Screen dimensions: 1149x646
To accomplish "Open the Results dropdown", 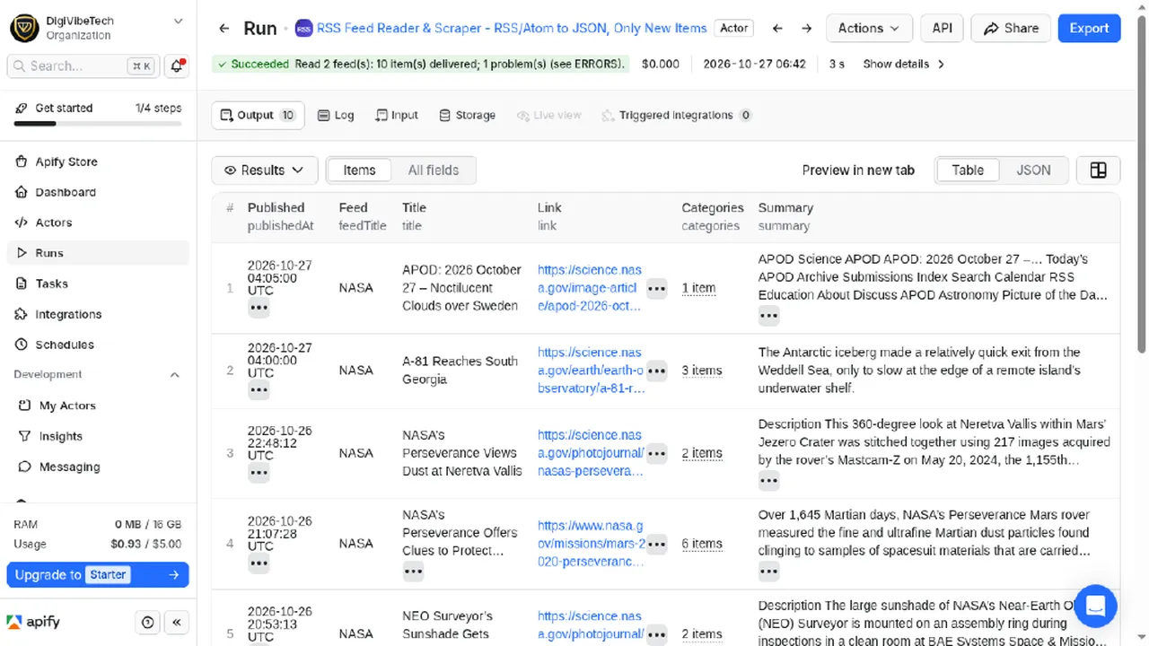I will point(265,170).
